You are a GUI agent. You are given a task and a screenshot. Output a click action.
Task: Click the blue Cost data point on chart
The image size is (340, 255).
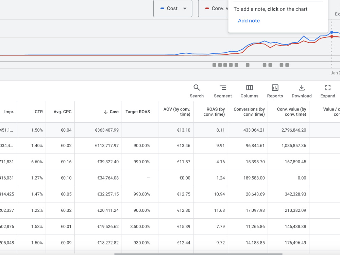tap(331, 32)
